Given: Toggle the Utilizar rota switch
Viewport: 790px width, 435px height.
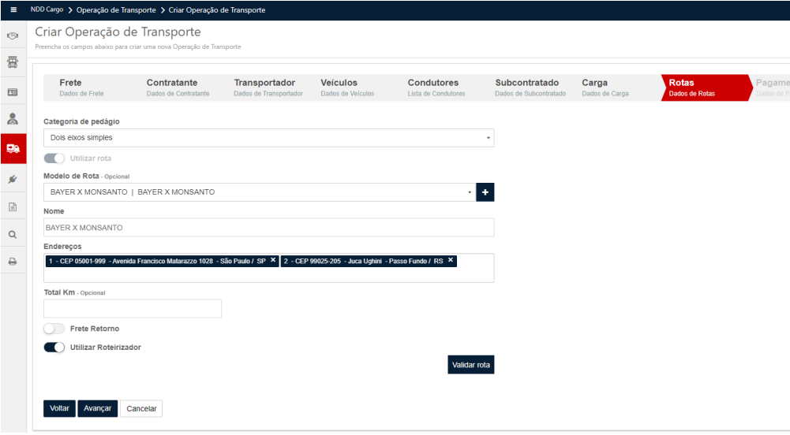Looking at the screenshot, I should [54, 158].
